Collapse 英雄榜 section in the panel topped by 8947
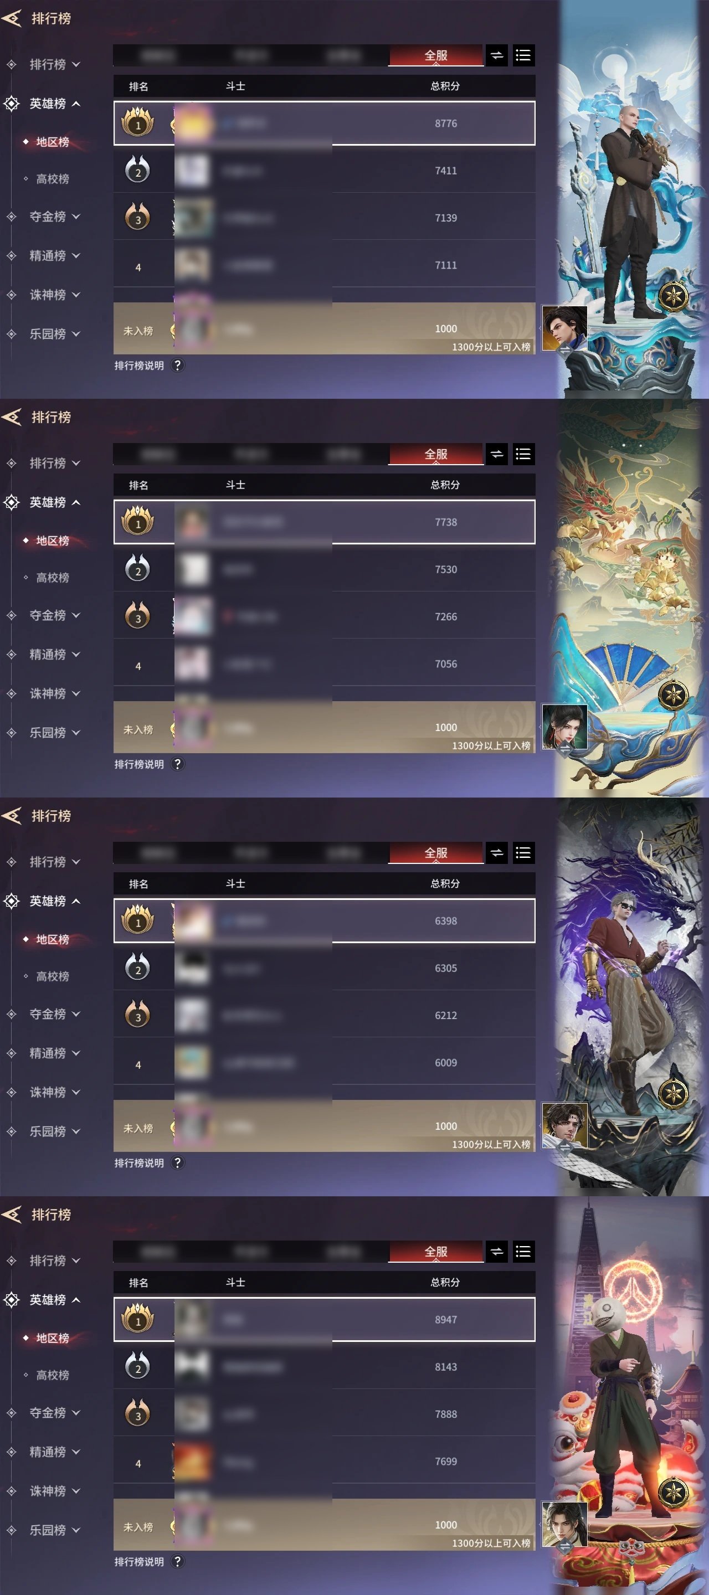The image size is (709, 1595). [x=54, y=1300]
